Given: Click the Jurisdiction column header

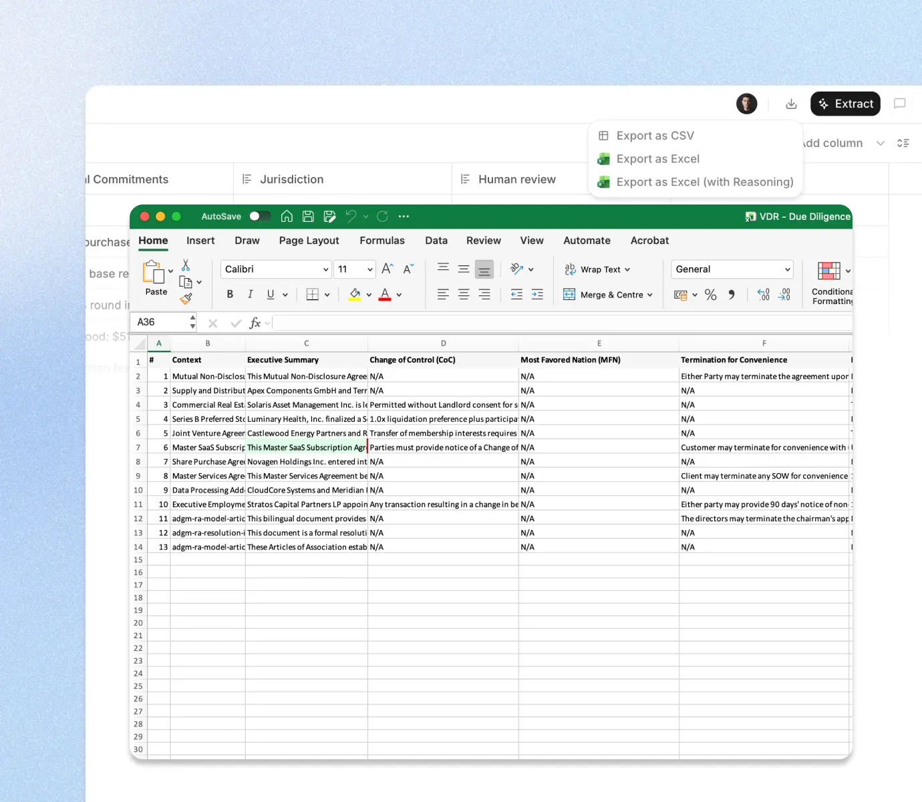Looking at the screenshot, I should point(343,179).
